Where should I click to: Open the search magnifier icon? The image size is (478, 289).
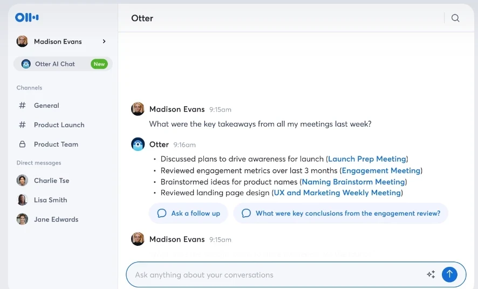point(455,18)
